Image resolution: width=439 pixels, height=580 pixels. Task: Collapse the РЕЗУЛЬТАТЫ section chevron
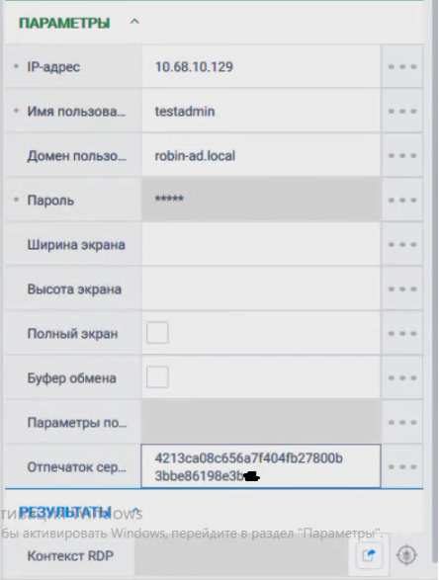(x=135, y=512)
